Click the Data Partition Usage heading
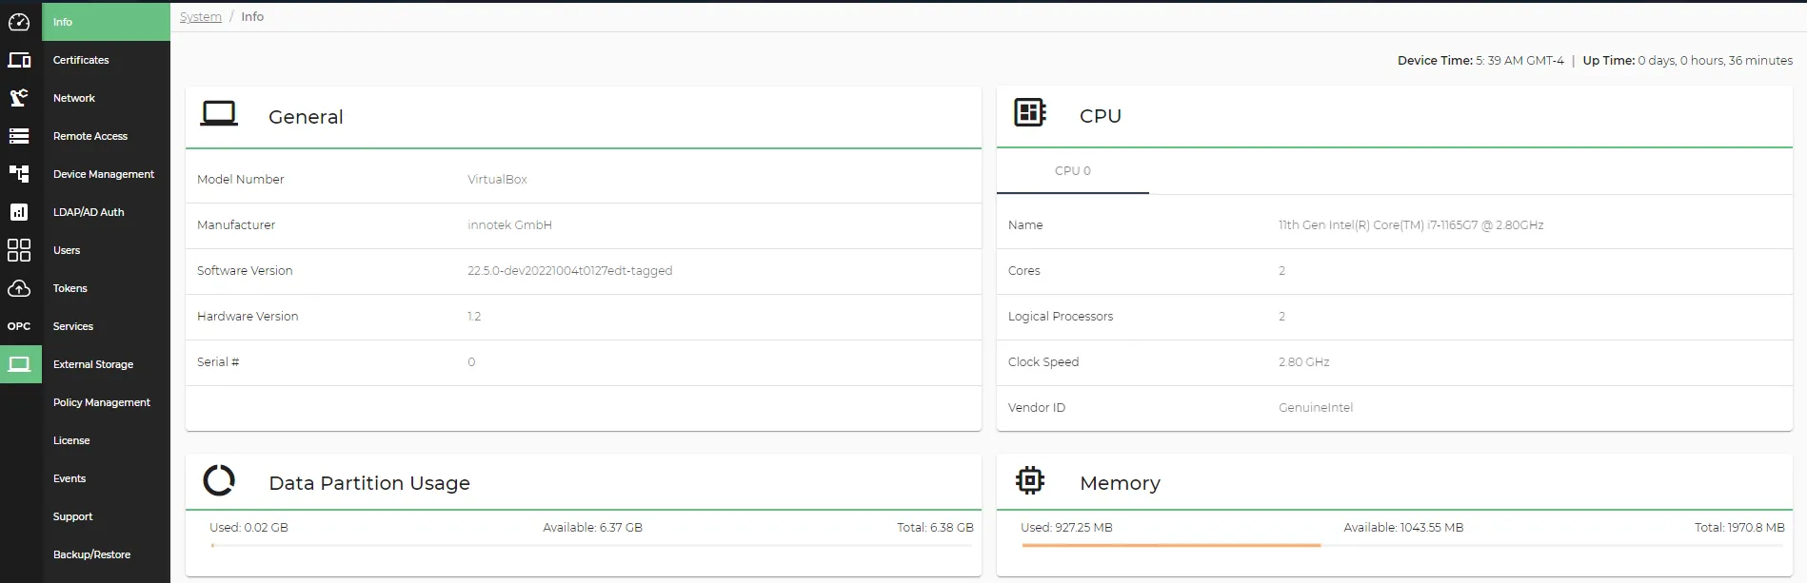Screen dimensions: 1807x583 (x=369, y=483)
